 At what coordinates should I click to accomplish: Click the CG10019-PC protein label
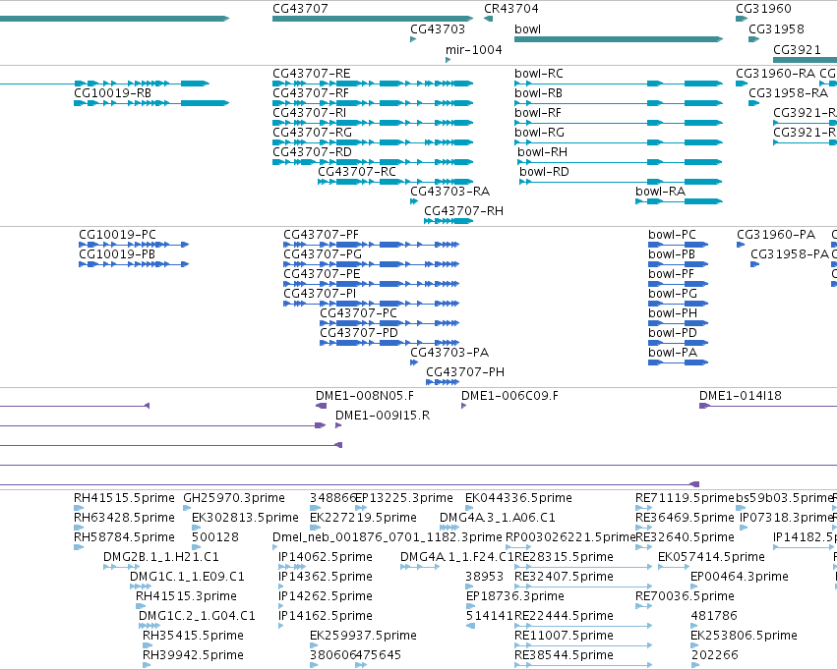click(117, 235)
